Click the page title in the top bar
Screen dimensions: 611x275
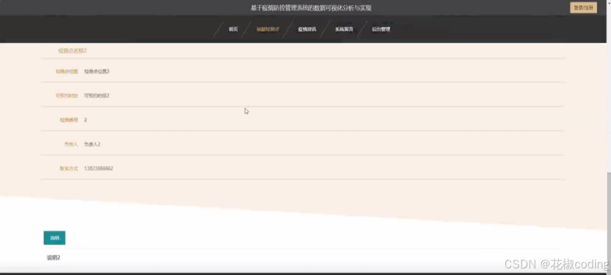click(311, 8)
